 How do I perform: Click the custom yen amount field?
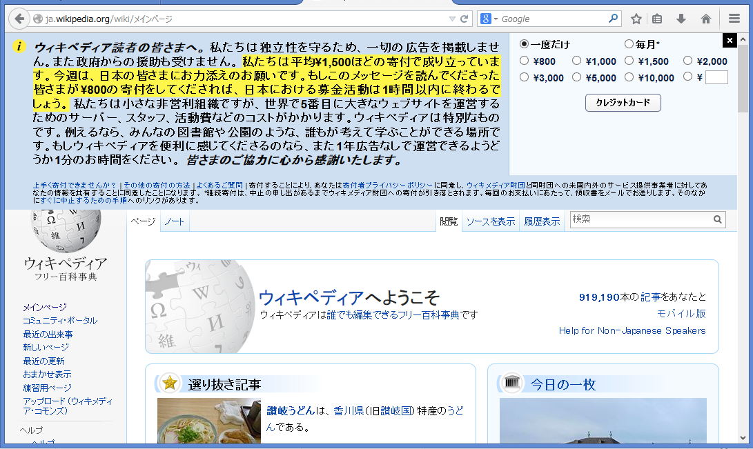click(x=716, y=77)
